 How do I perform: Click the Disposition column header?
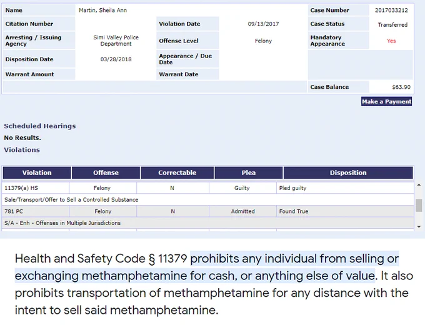(x=348, y=172)
